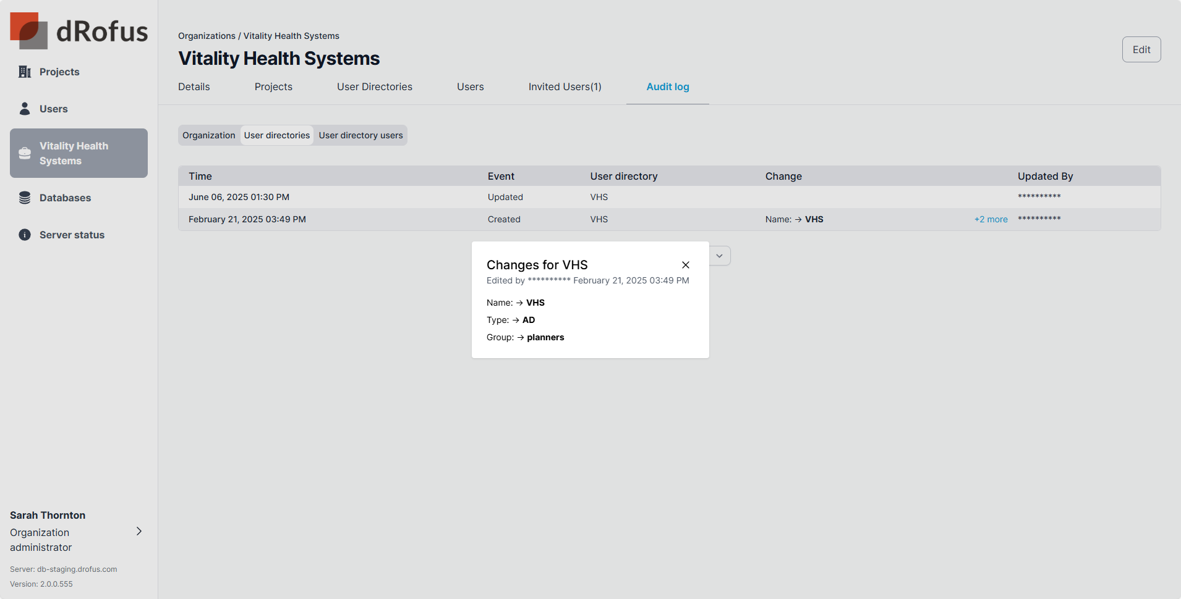
Task: Click the Vitality Health Systems briefcase icon
Action: pyautogui.click(x=25, y=153)
